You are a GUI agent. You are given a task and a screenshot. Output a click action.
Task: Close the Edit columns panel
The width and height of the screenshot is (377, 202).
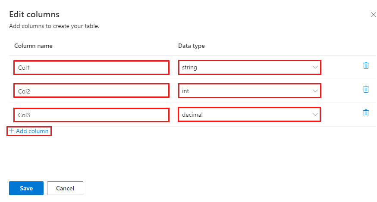tap(374, 15)
